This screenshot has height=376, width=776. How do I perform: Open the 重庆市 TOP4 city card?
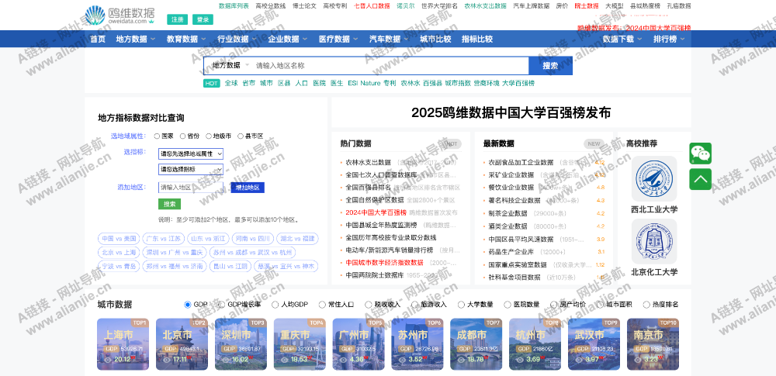(300, 344)
